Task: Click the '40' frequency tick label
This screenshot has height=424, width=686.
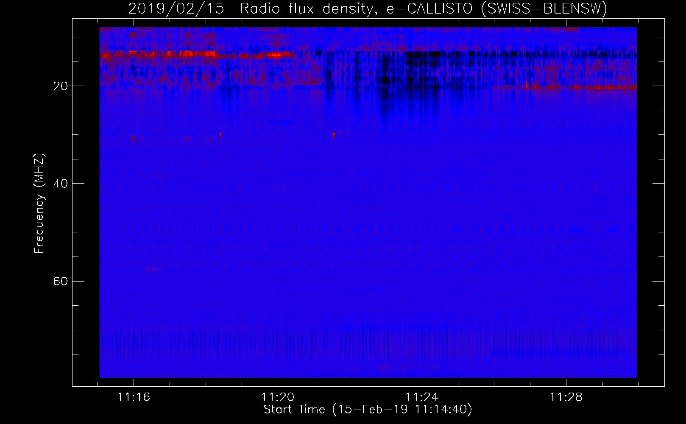Action: [x=61, y=184]
